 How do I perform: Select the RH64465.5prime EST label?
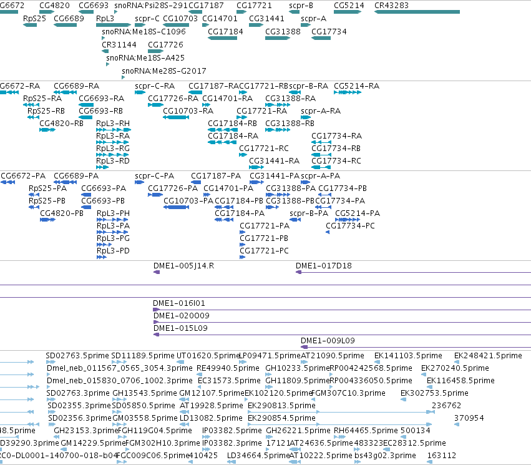366,431
